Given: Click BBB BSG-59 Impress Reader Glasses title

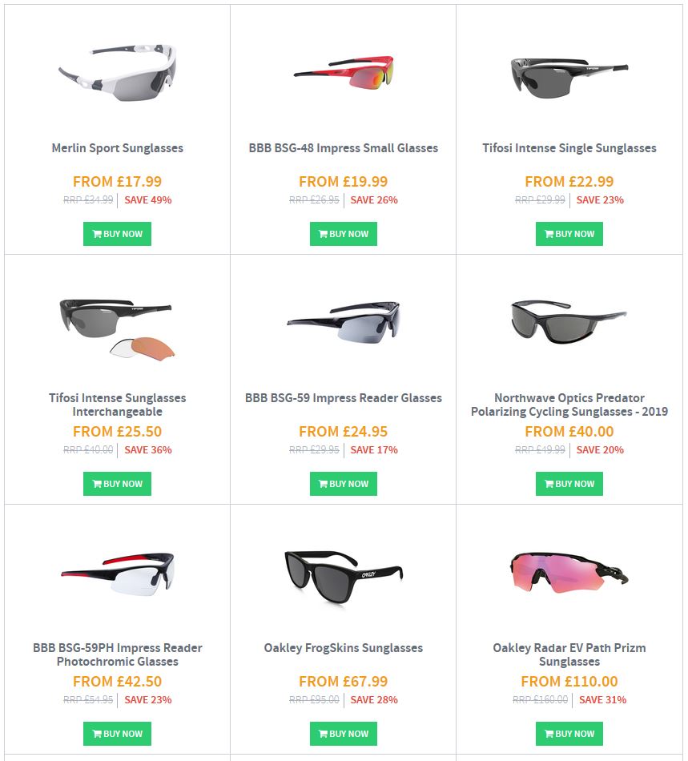Looking at the screenshot, I should pos(344,398).
